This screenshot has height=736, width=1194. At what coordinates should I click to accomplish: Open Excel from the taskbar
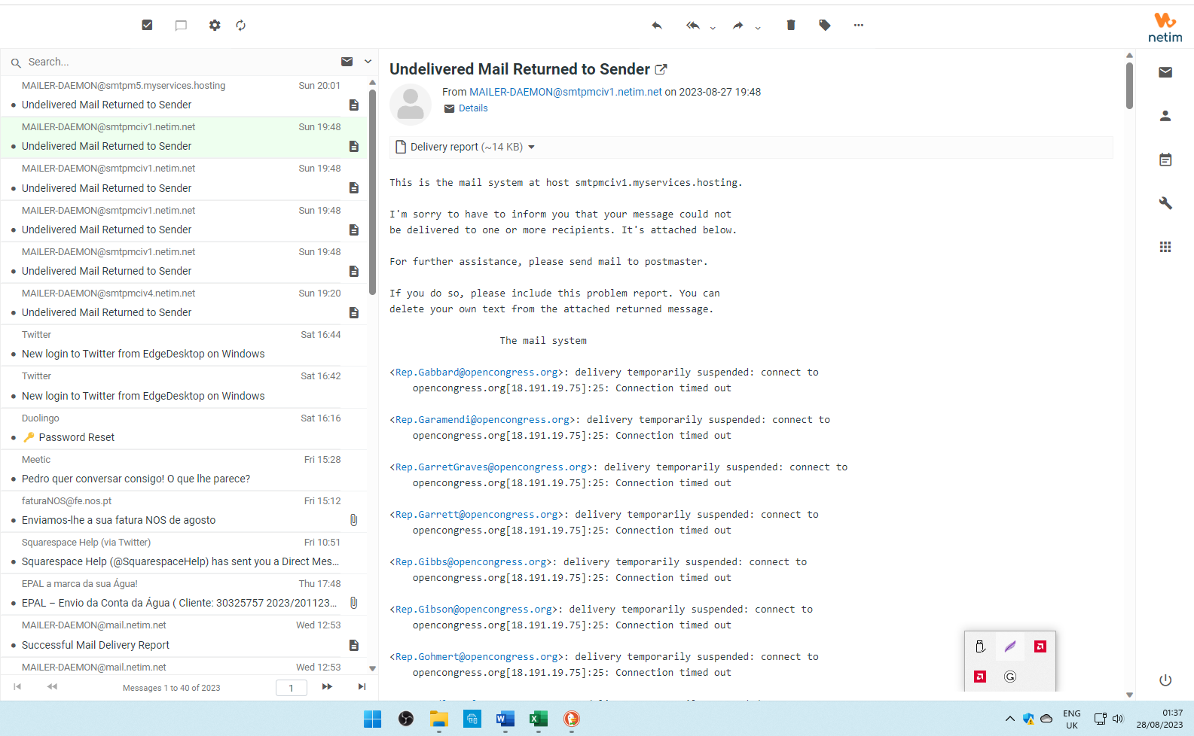point(539,719)
